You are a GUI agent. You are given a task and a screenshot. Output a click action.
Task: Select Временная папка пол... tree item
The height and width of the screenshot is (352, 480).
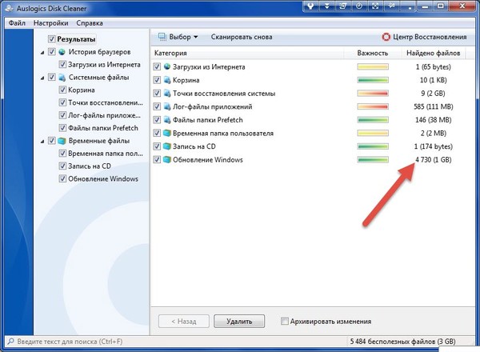click(x=106, y=154)
